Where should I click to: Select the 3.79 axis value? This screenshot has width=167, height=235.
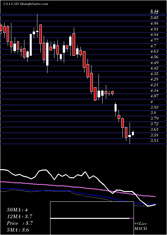[x=154, y=119]
